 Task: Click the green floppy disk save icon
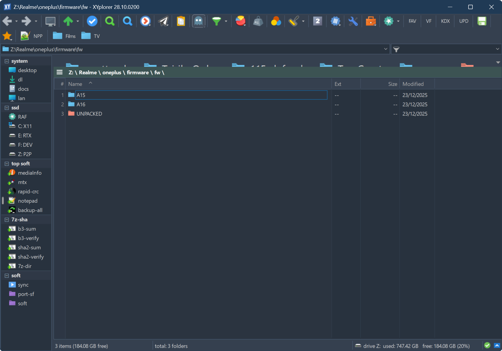point(482,21)
